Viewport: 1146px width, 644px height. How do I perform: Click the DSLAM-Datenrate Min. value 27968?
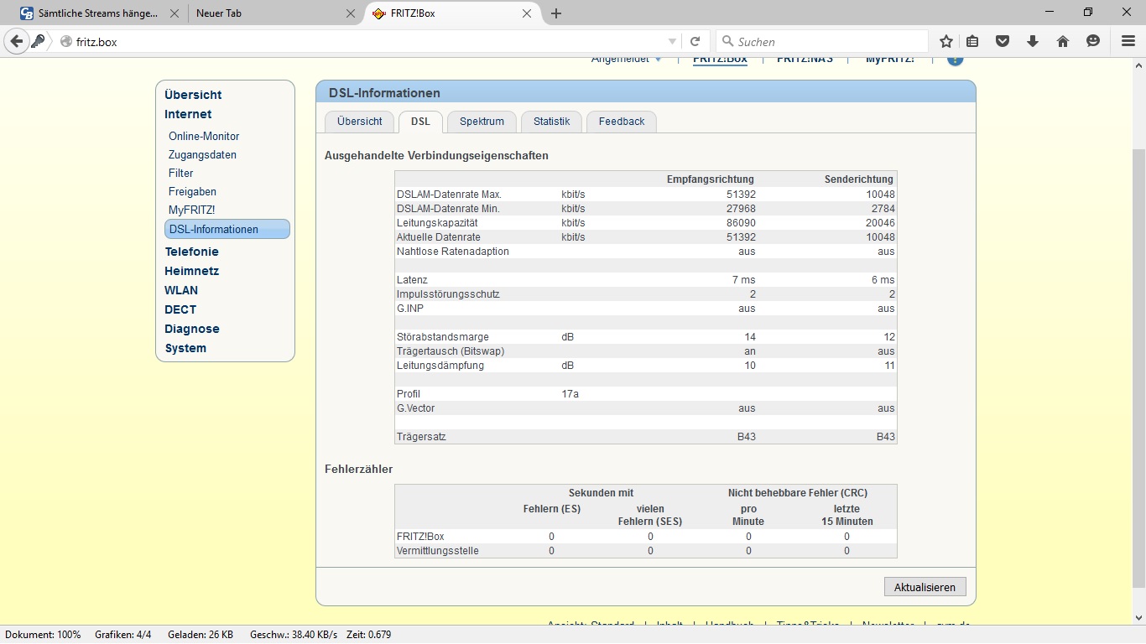(741, 209)
